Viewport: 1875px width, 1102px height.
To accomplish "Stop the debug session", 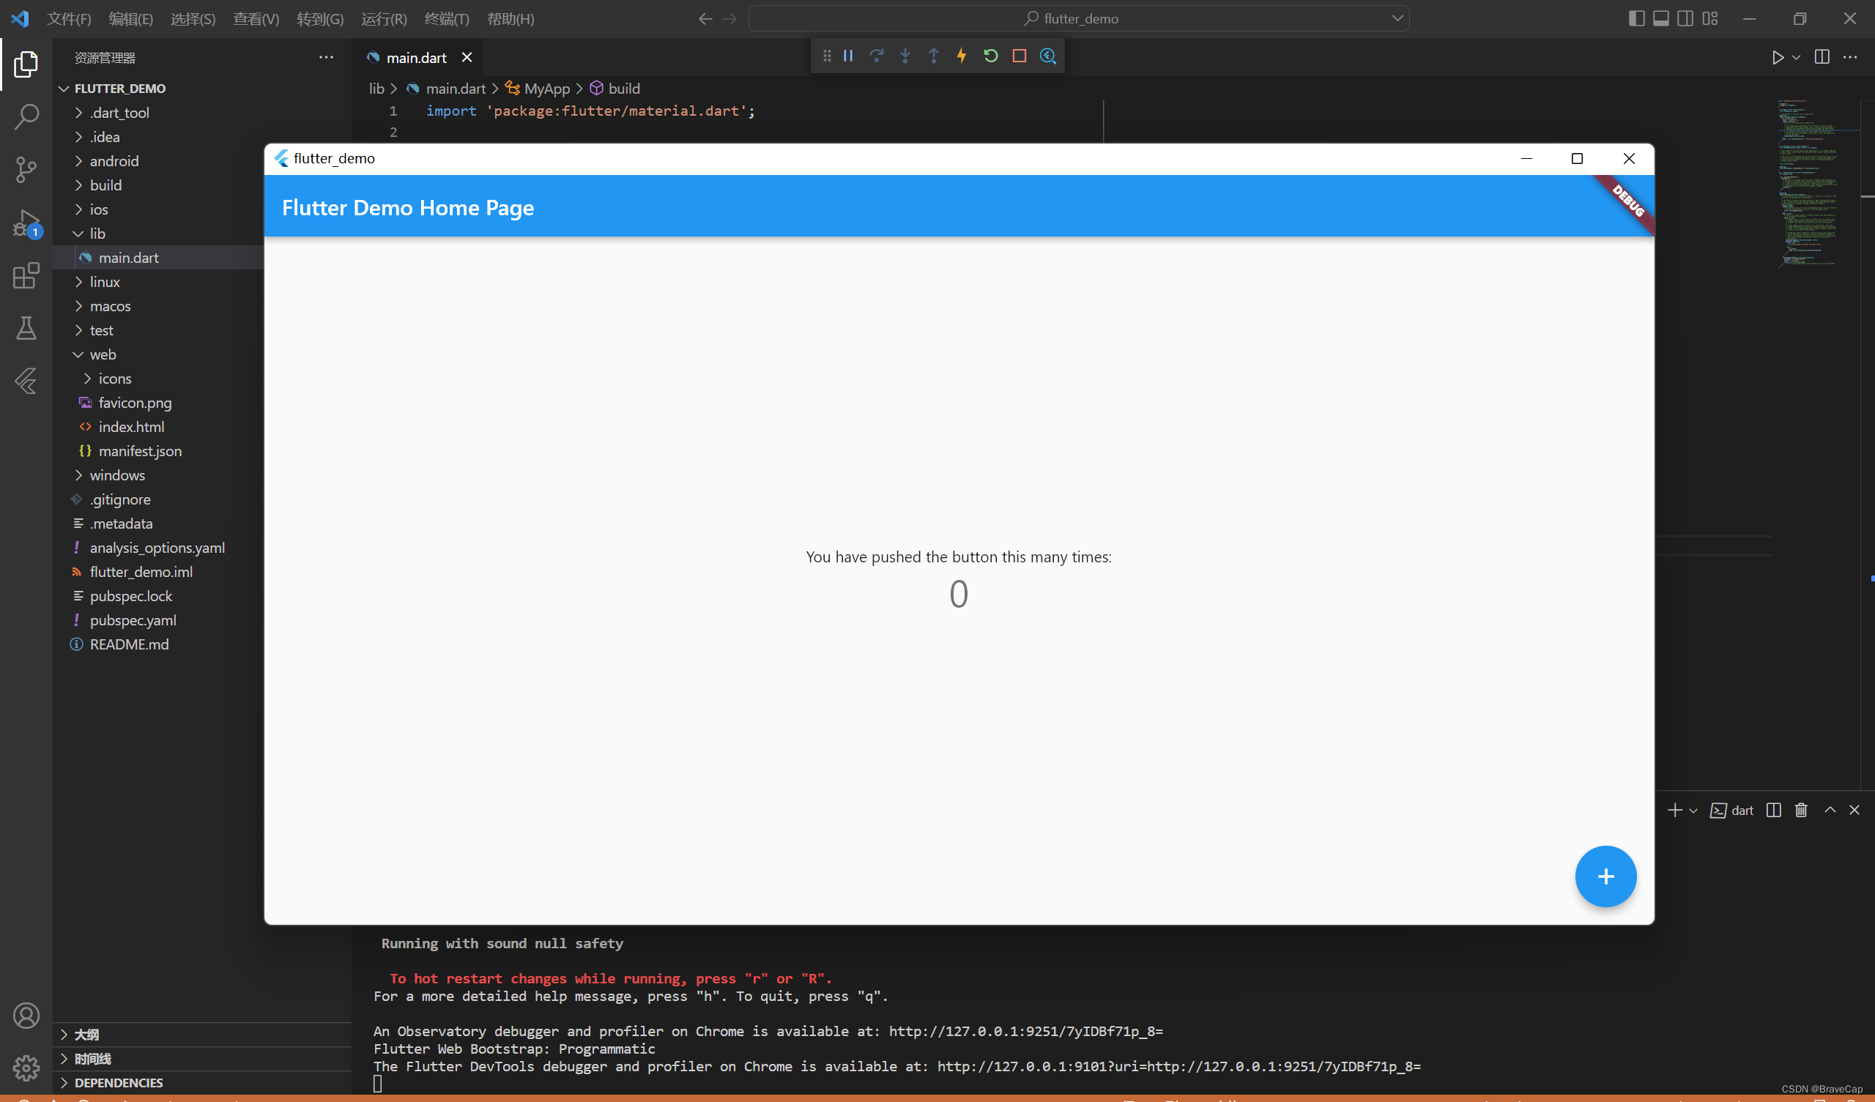I will click(1020, 56).
